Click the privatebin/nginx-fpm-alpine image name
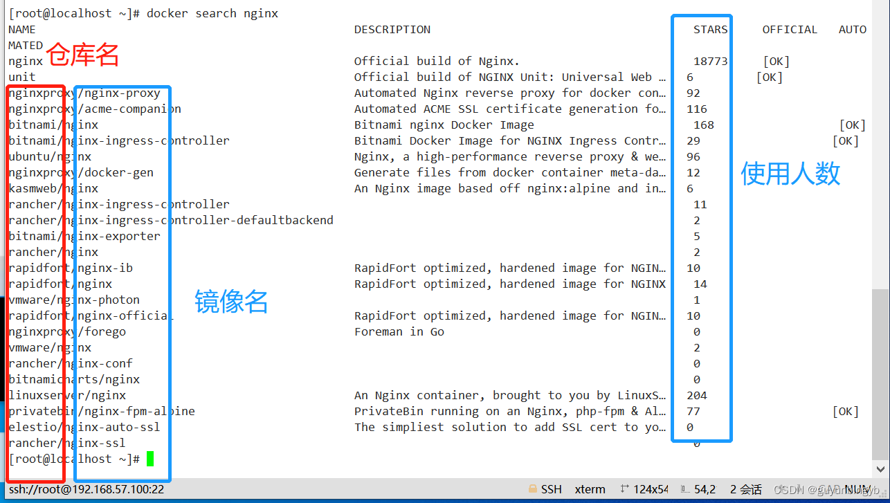Screen dimensions: 890x503 [x=102, y=411]
